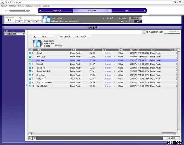Click the music note icon for Jimmy Gets High

click(30, 71)
